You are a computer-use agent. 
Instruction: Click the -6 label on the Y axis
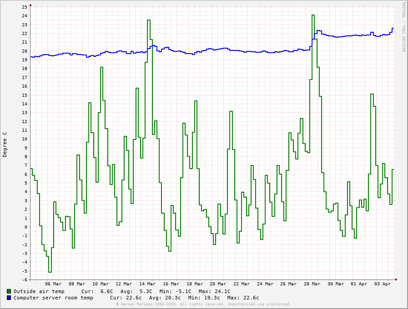[25, 279]
